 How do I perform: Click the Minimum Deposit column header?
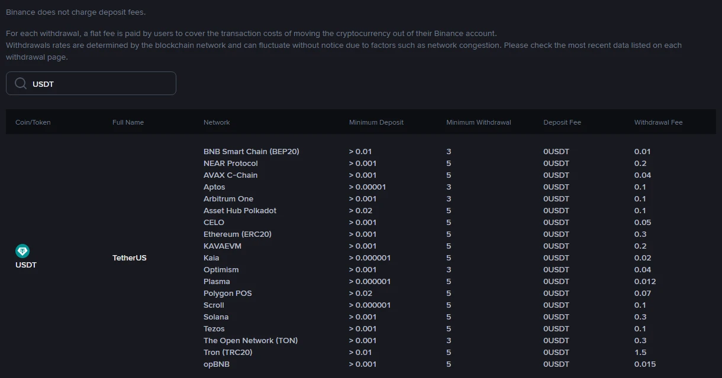click(x=376, y=122)
